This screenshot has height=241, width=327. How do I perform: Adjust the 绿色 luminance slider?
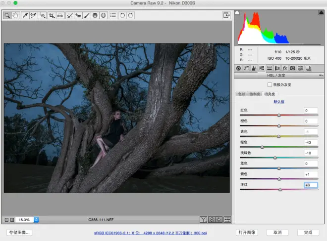pos(262,147)
